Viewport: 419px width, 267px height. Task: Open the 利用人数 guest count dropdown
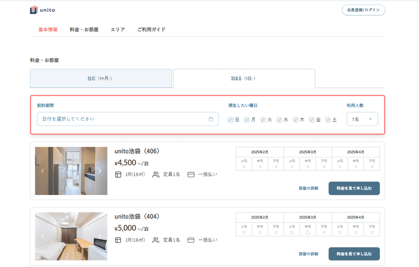pyautogui.click(x=362, y=119)
